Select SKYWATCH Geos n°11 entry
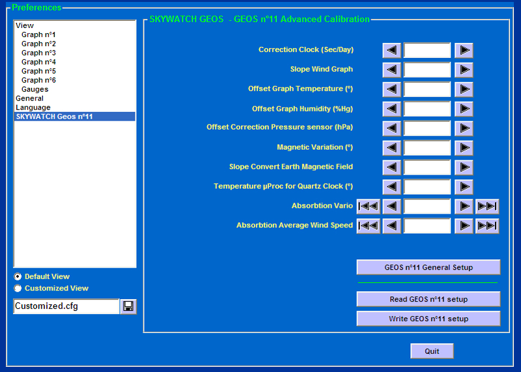The height and width of the screenshot is (372, 521). click(75, 117)
